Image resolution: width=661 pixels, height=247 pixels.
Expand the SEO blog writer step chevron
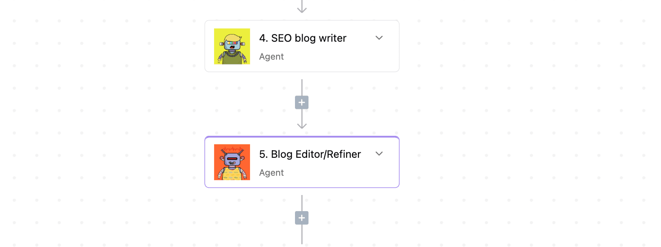[379, 38]
